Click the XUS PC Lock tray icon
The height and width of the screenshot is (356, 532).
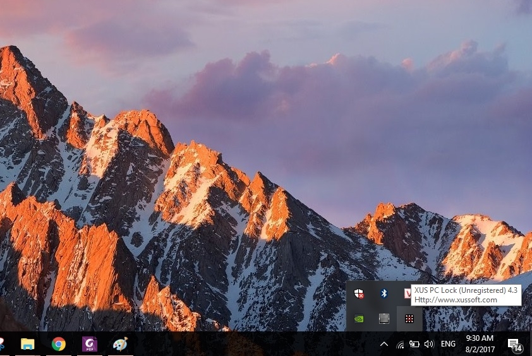tap(409, 319)
